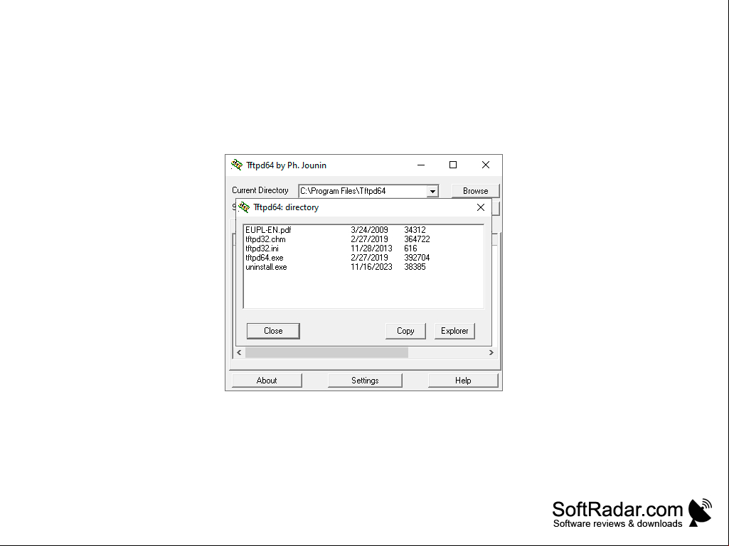Click the Help button

tap(463, 381)
